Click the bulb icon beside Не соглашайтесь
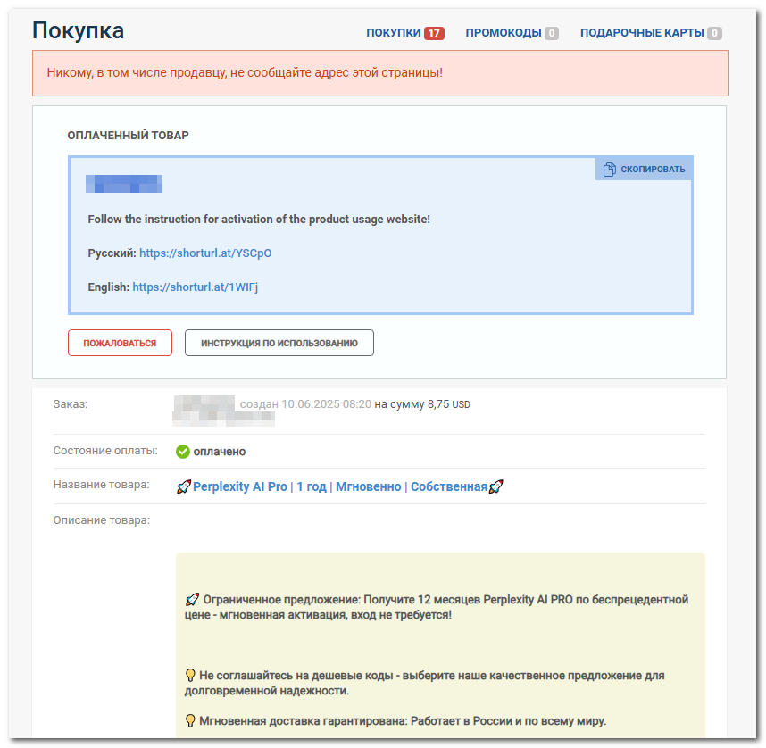Viewport: 766px width, 748px height. 190,675
